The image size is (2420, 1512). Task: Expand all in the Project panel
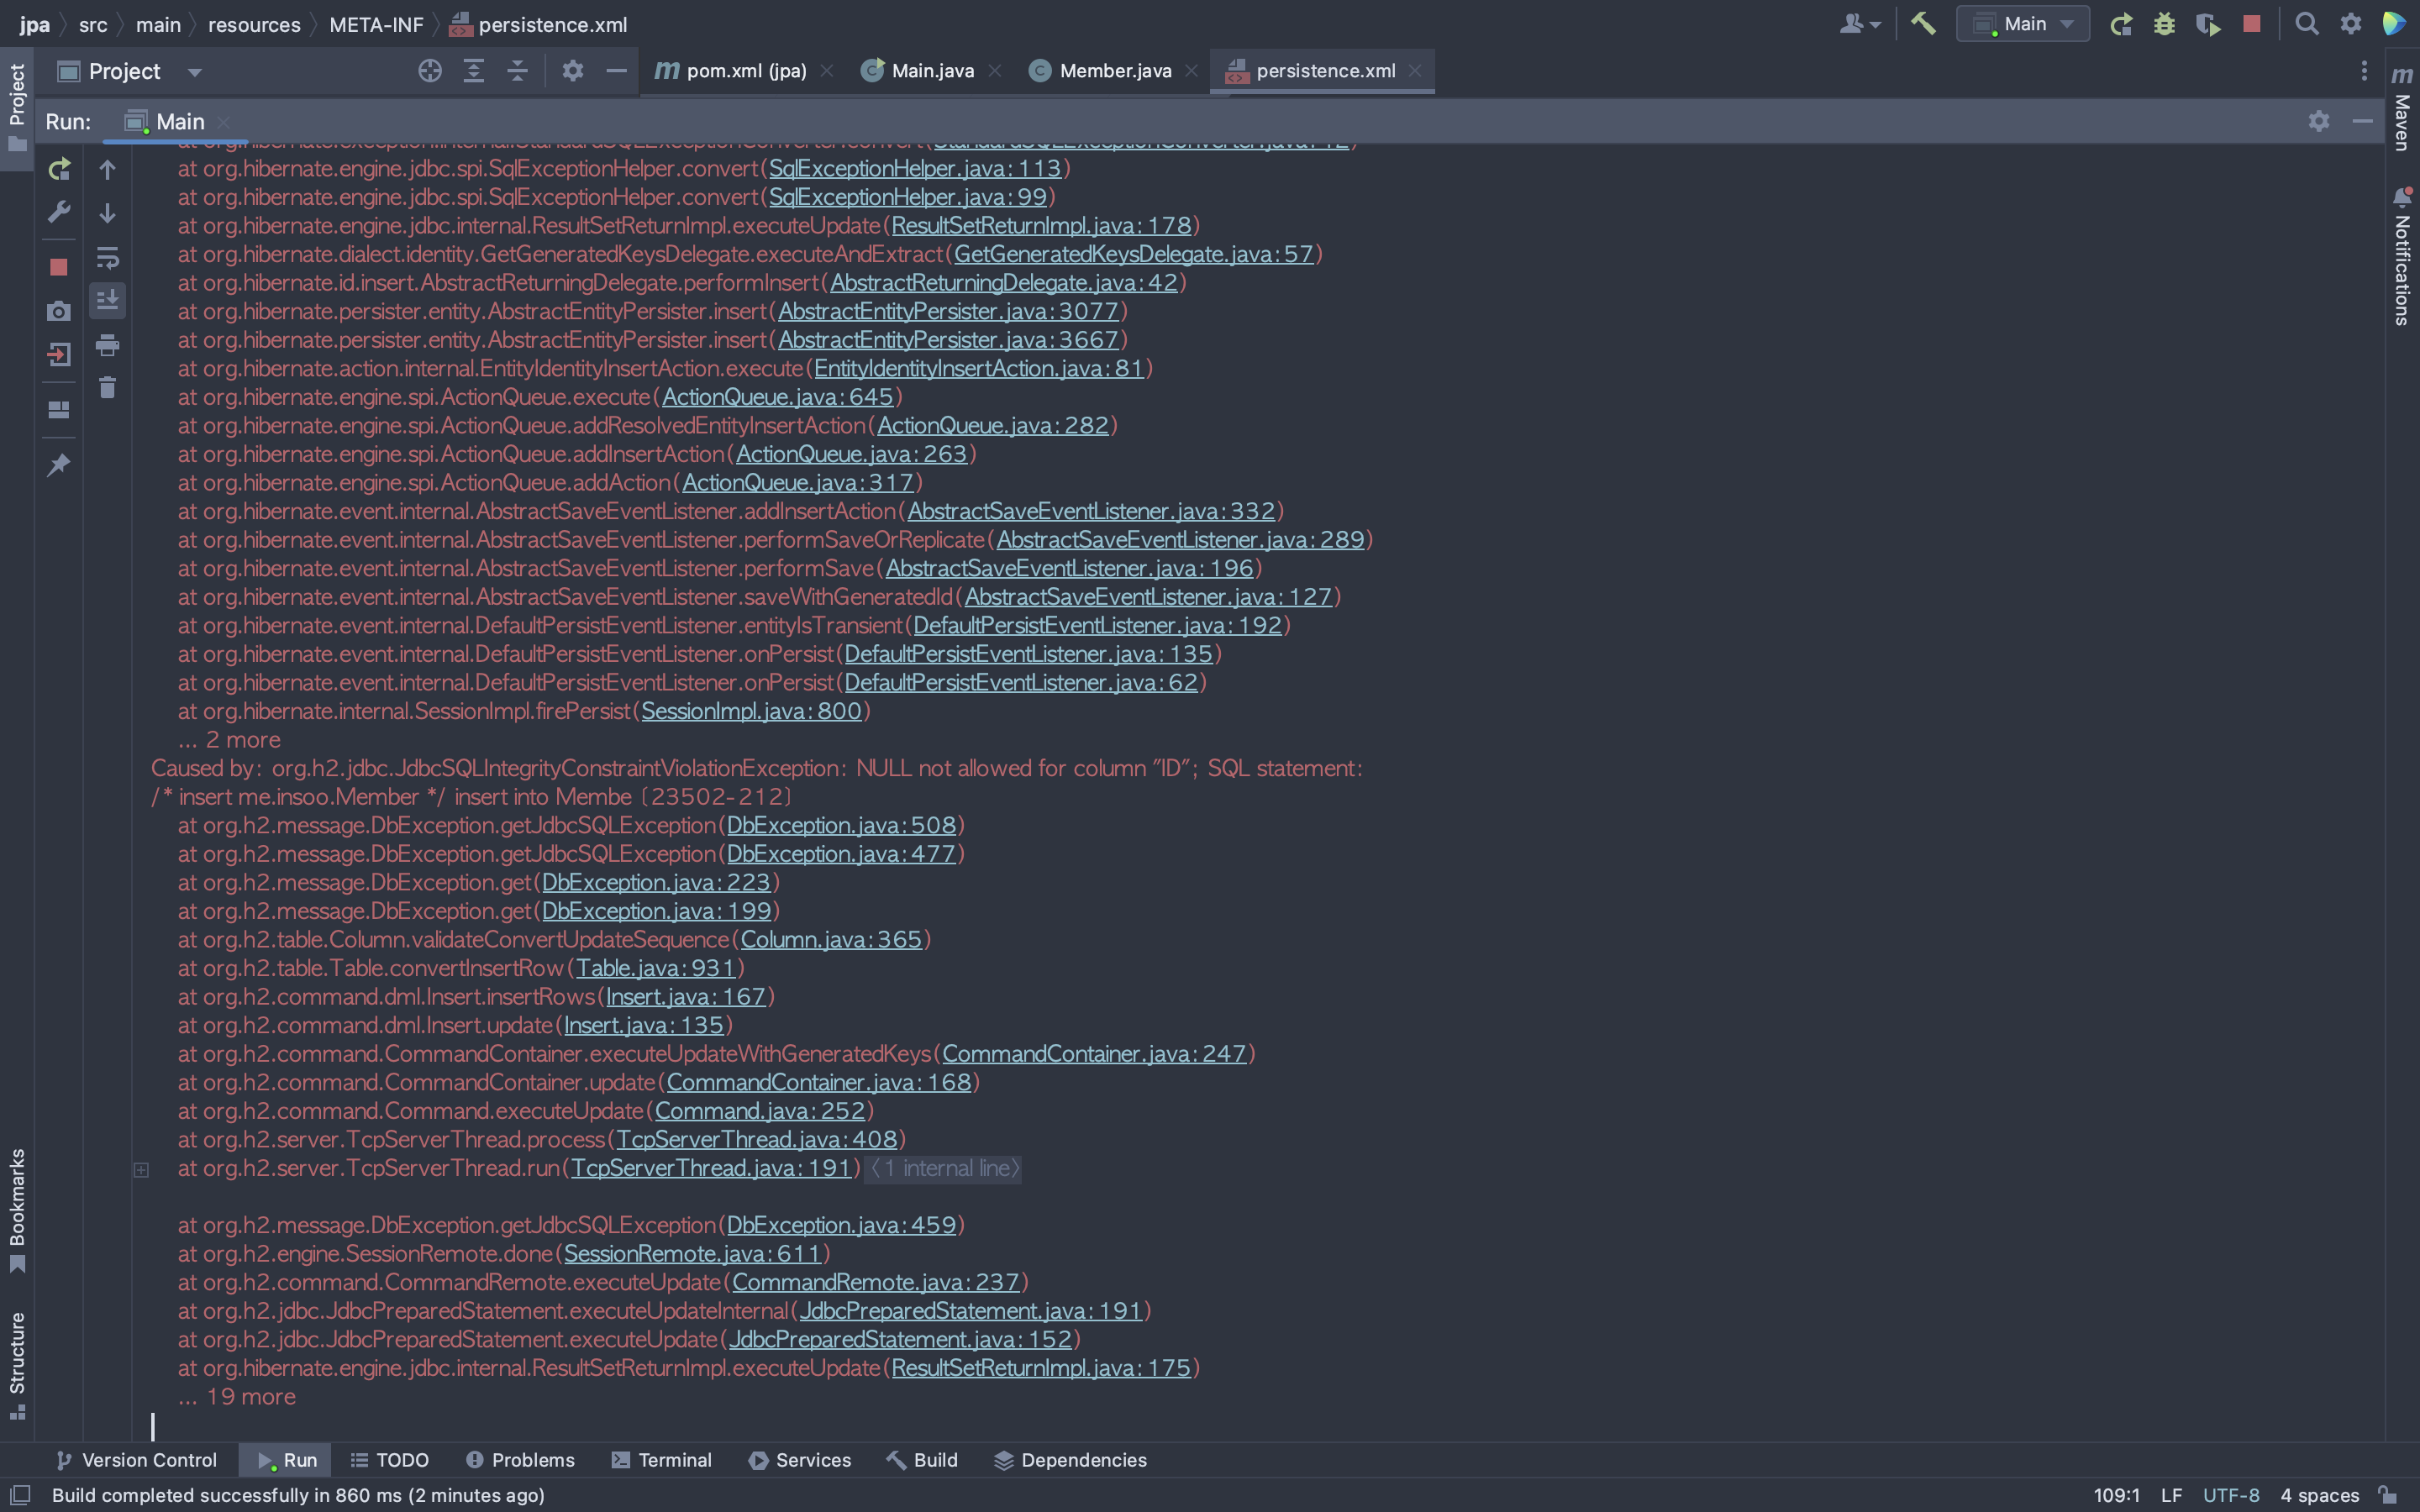[x=474, y=71]
